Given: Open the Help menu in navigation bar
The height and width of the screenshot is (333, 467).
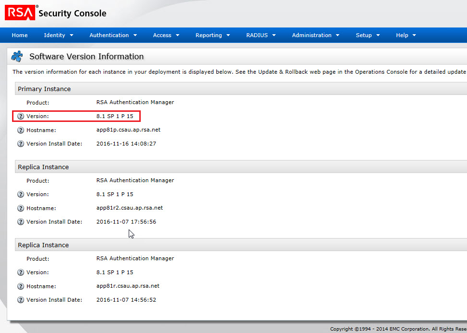Looking at the screenshot, I should [405, 35].
